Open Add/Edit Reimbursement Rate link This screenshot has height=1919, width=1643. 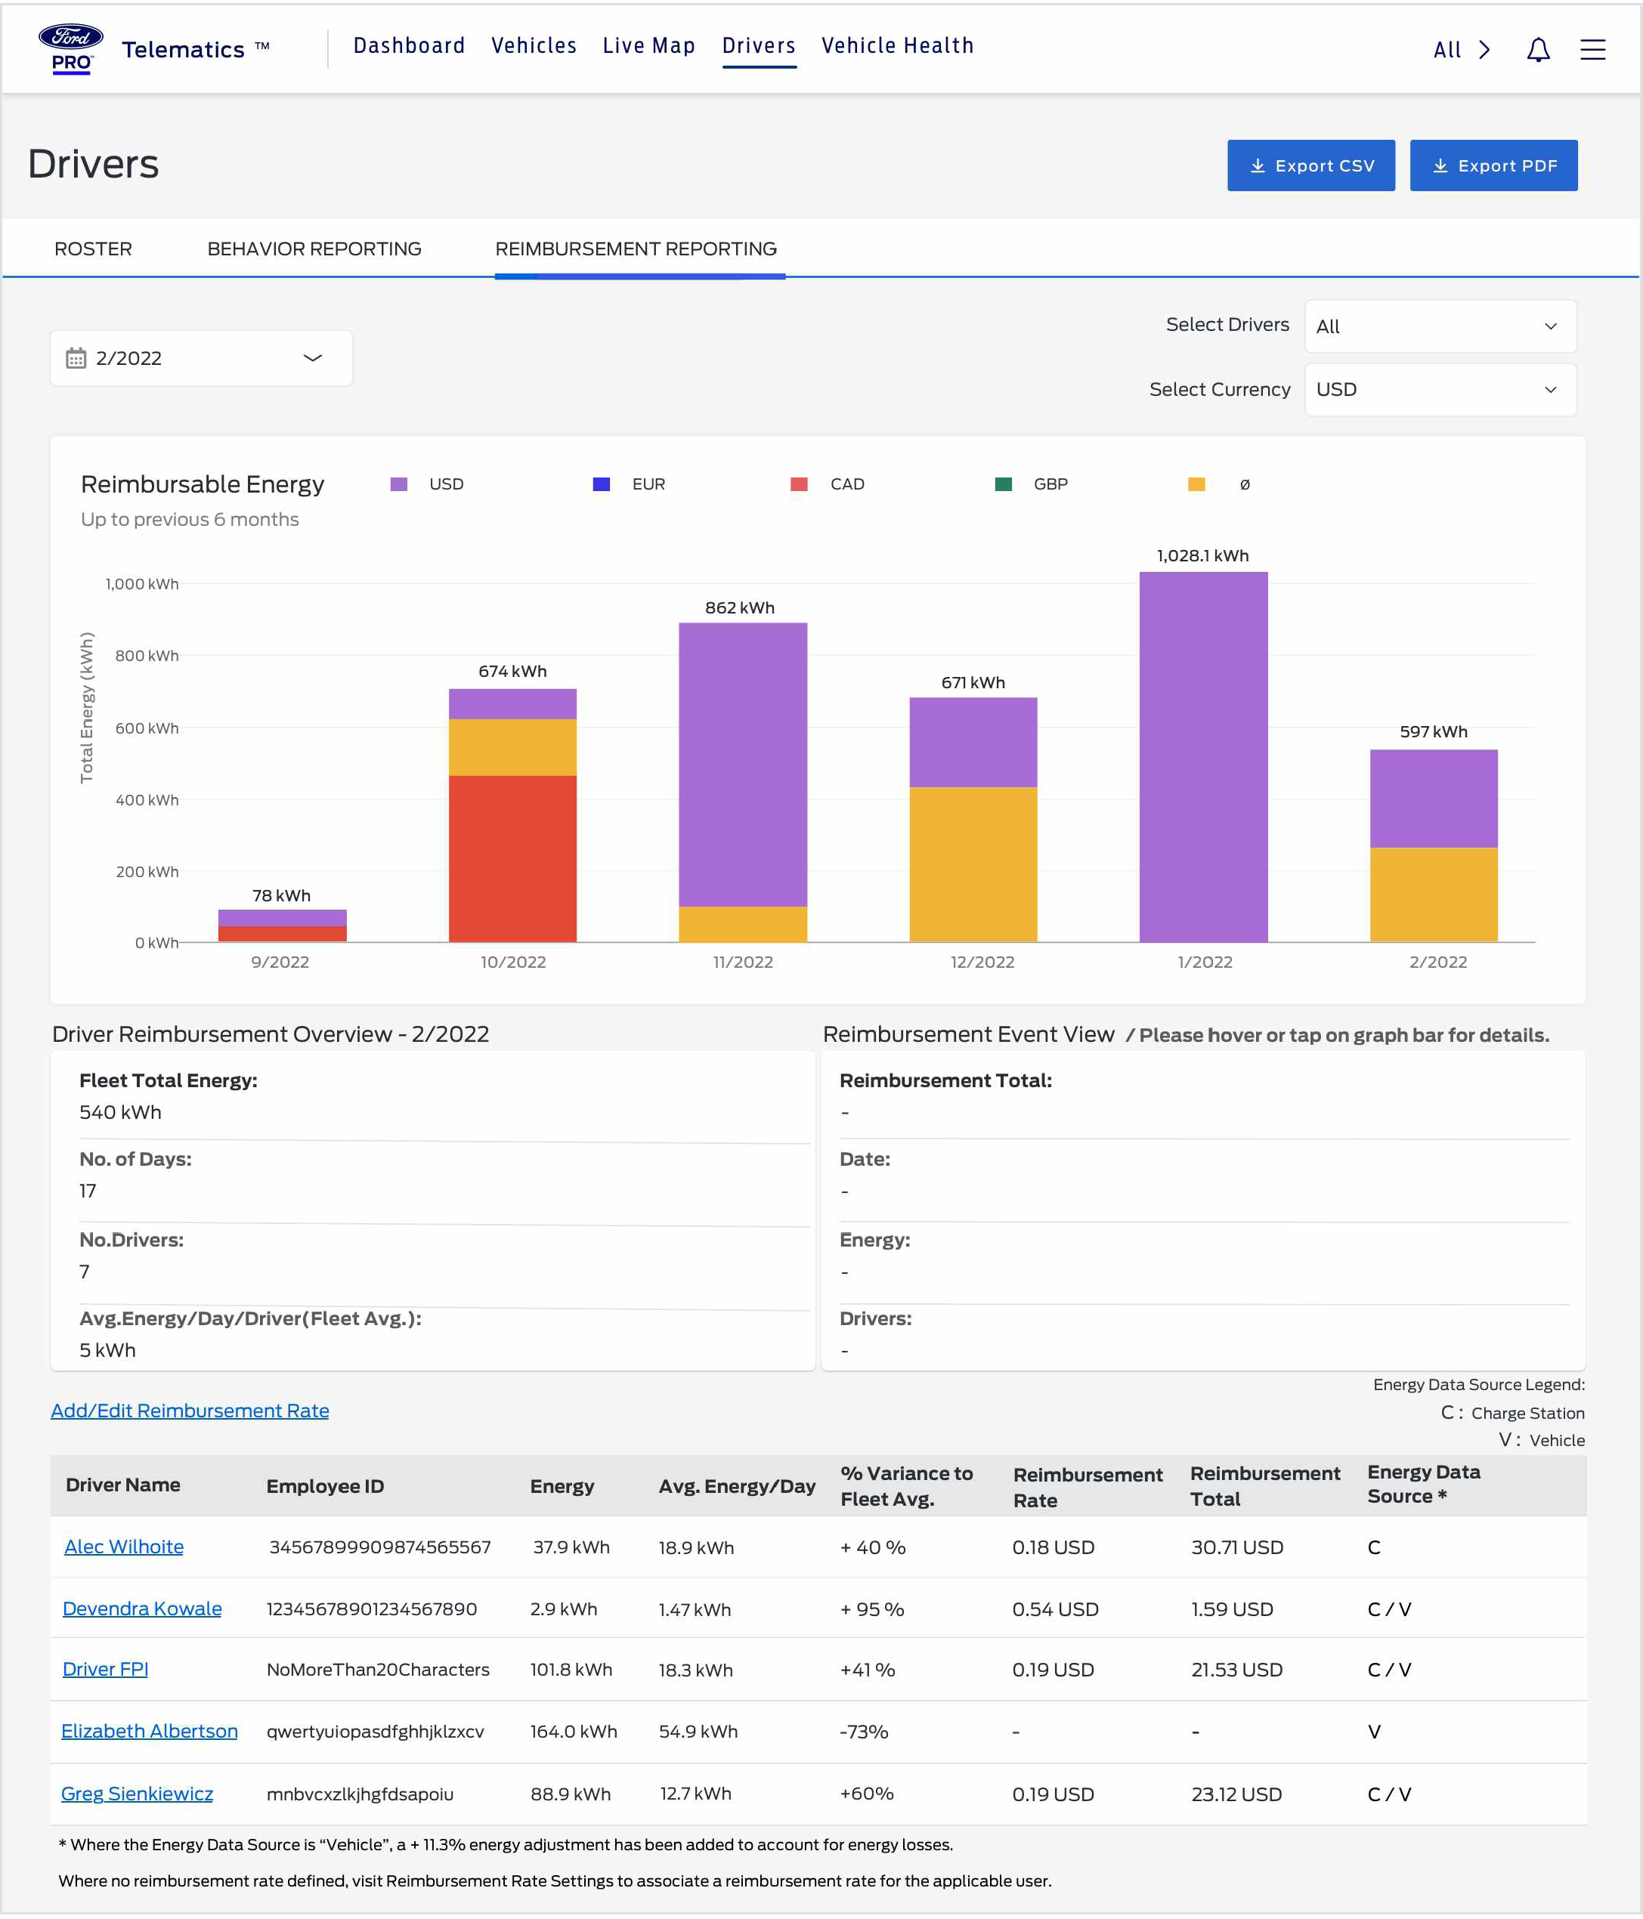pyautogui.click(x=190, y=1411)
